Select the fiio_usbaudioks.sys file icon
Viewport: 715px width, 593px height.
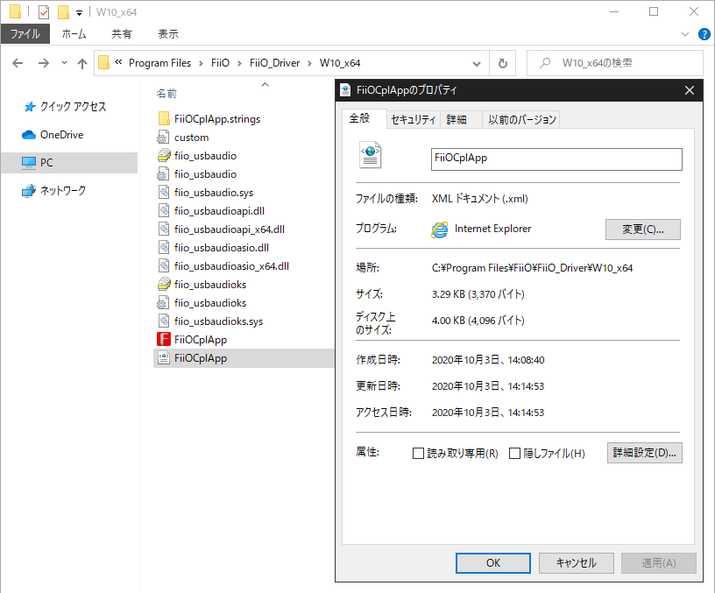[x=164, y=321]
